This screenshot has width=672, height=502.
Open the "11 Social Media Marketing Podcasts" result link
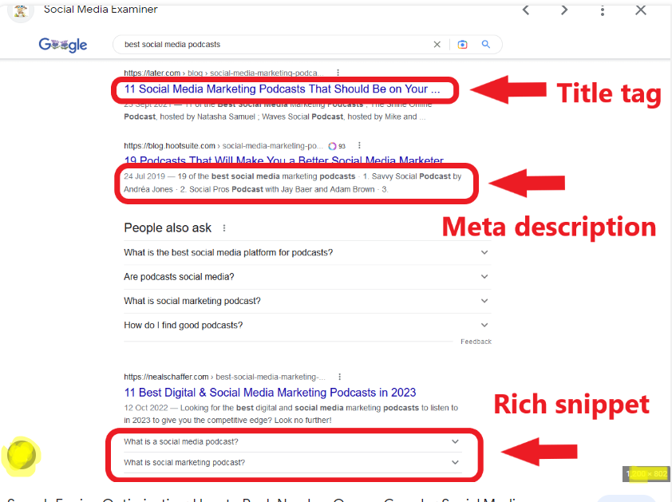pyautogui.click(x=282, y=89)
